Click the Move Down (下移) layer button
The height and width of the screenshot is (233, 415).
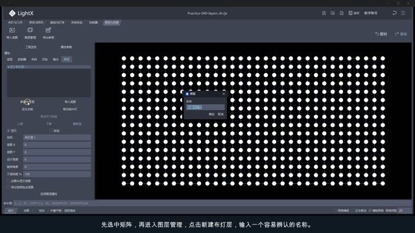[x=49, y=124]
